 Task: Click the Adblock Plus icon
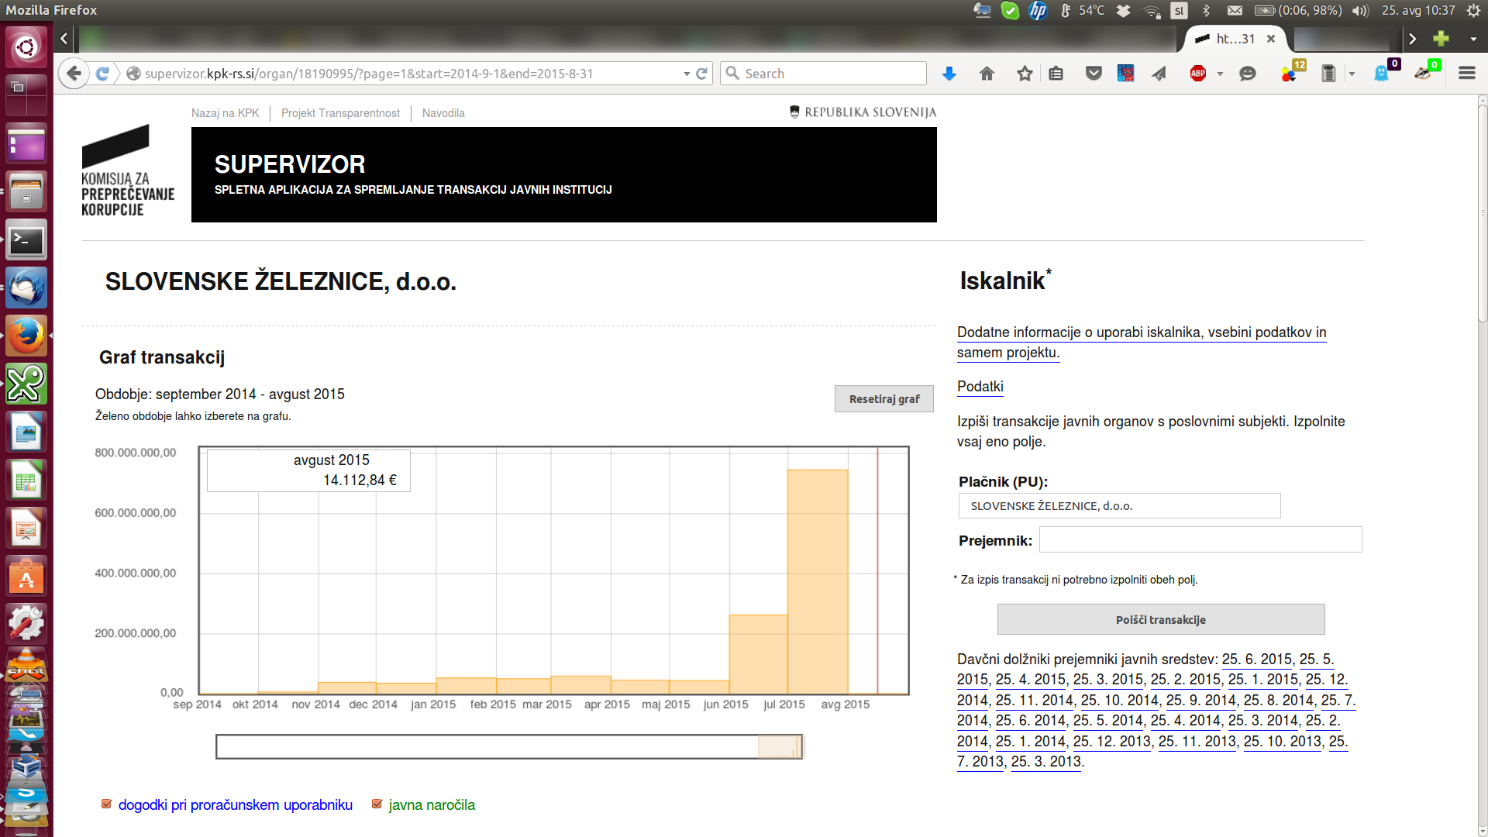[1198, 74]
